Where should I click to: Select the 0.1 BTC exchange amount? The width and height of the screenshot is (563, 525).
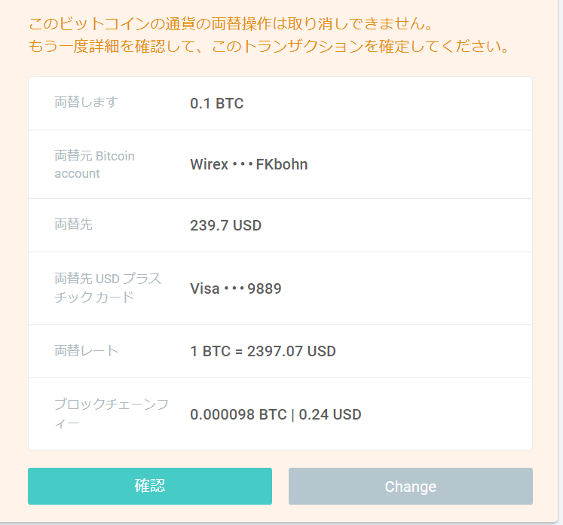click(x=217, y=103)
